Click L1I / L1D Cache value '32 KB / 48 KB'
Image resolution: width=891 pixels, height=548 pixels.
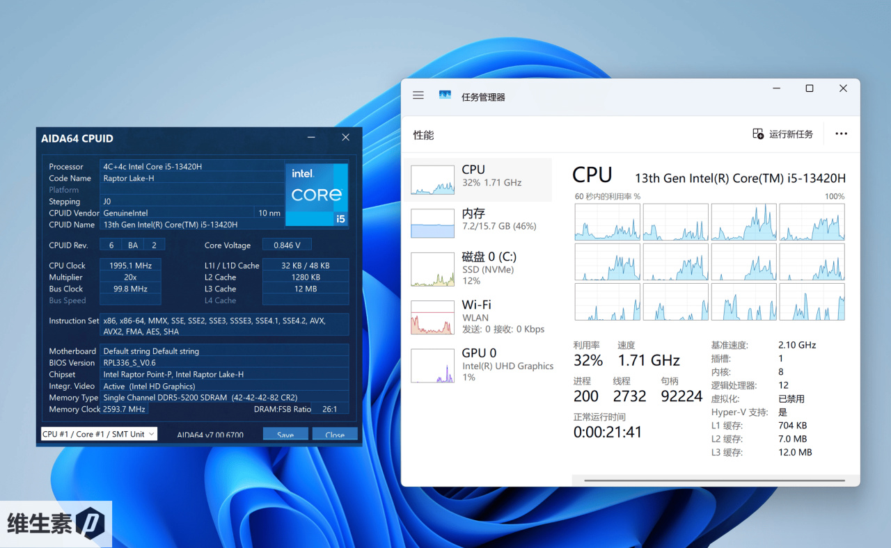(x=306, y=266)
